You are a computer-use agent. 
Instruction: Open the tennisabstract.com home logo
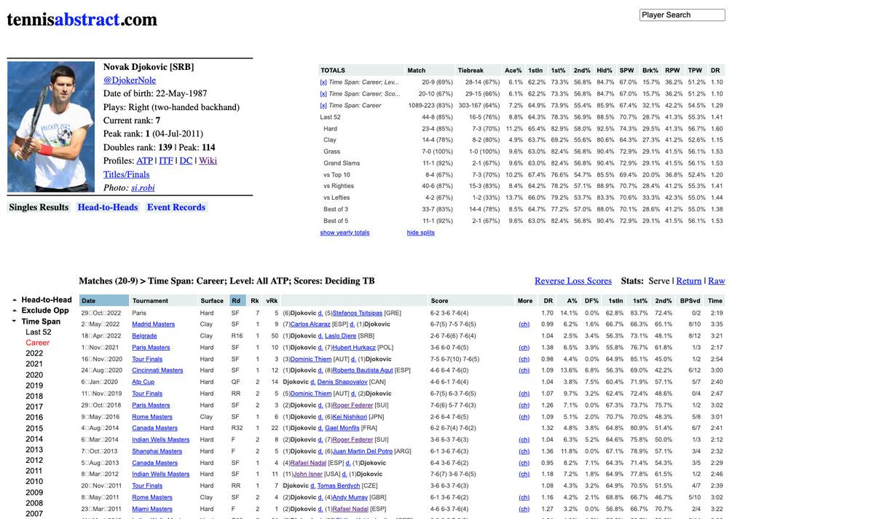[x=82, y=20]
